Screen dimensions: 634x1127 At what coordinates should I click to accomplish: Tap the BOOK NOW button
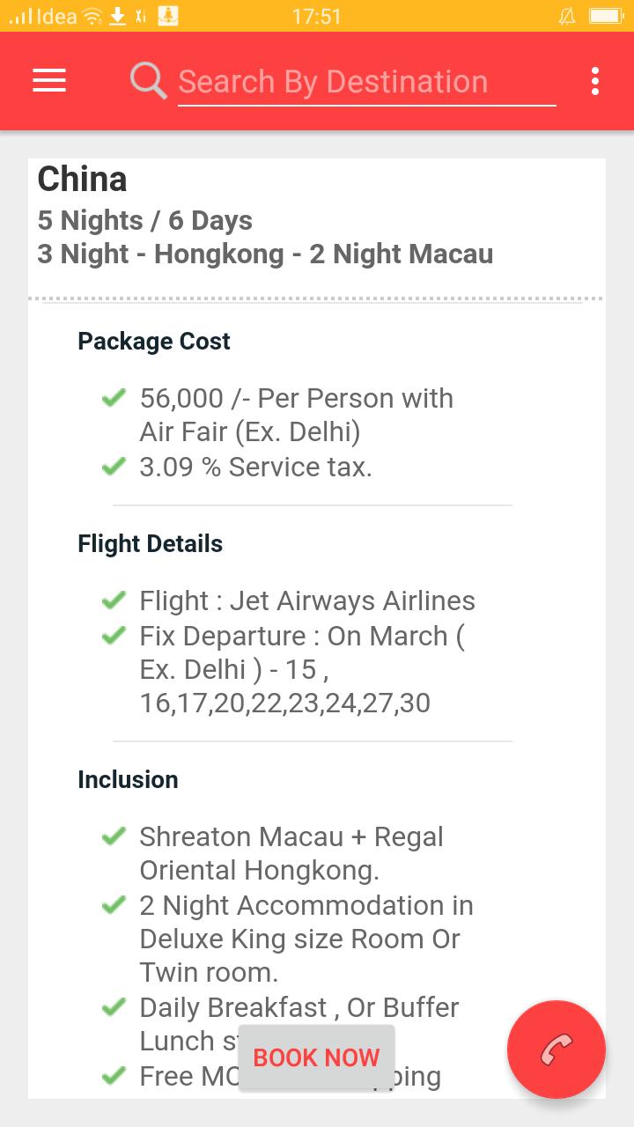[316, 1057]
